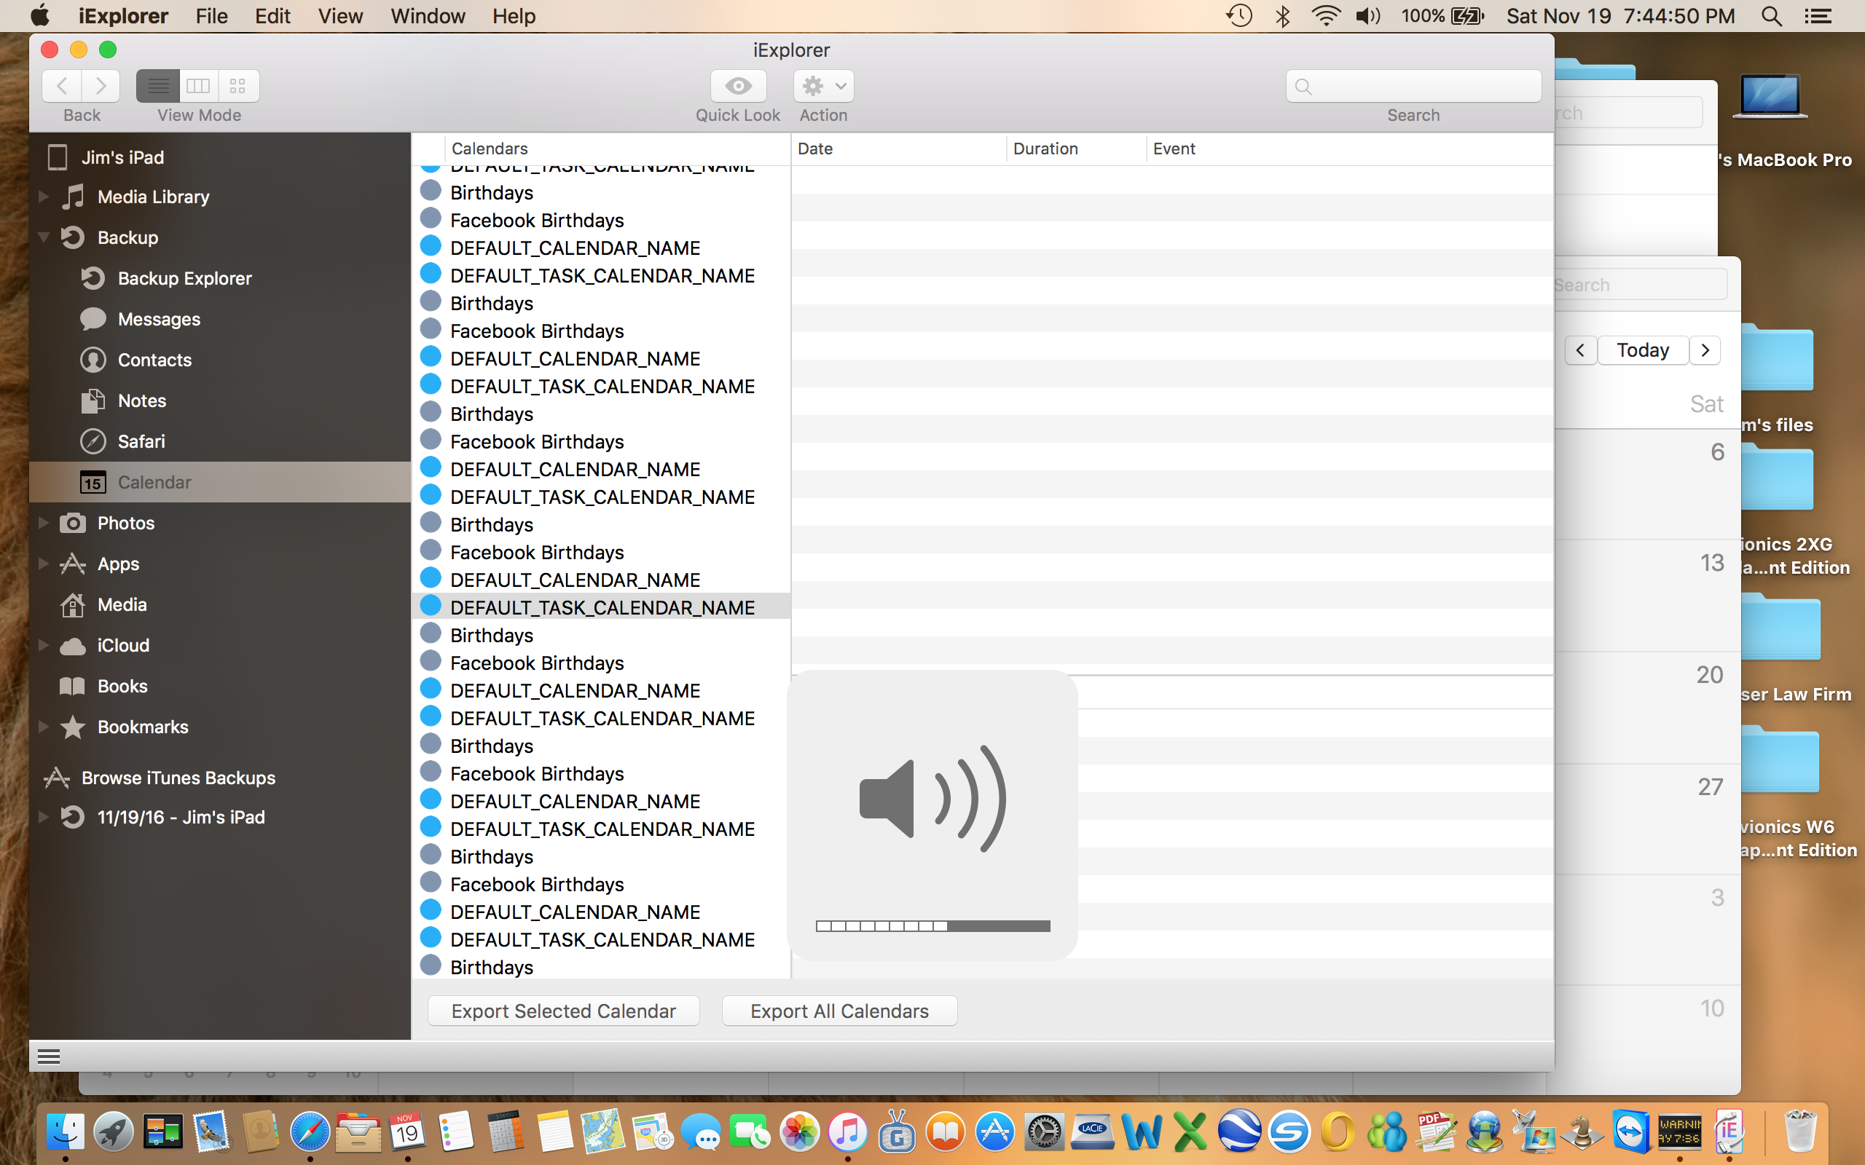The image size is (1865, 1165).
Task: Expand the Media Library section
Action: (x=44, y=197)
